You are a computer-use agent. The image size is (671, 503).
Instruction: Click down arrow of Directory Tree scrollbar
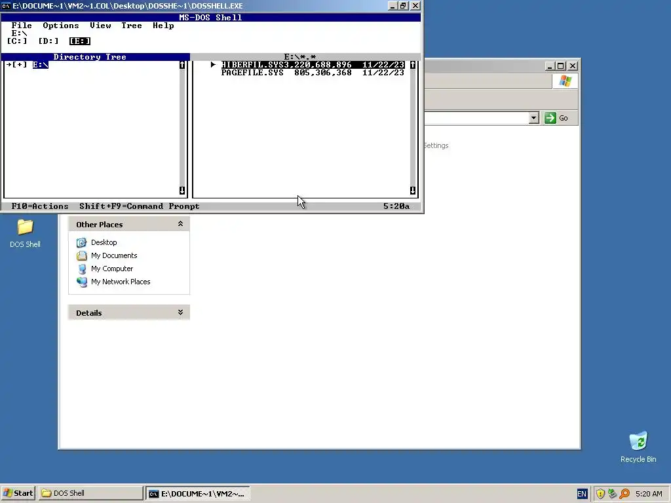(182, 191)
